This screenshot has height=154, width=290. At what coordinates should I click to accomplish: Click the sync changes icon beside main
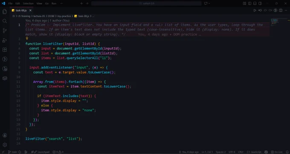[20, 152]
